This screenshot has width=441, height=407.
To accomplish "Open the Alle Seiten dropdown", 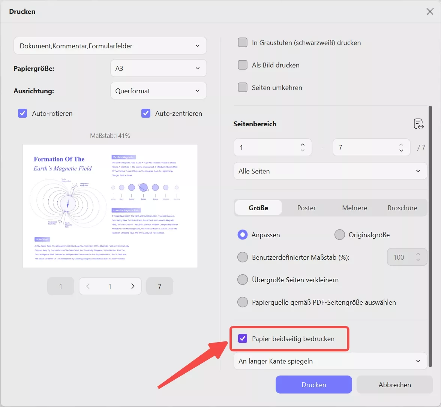I will 330,171.
